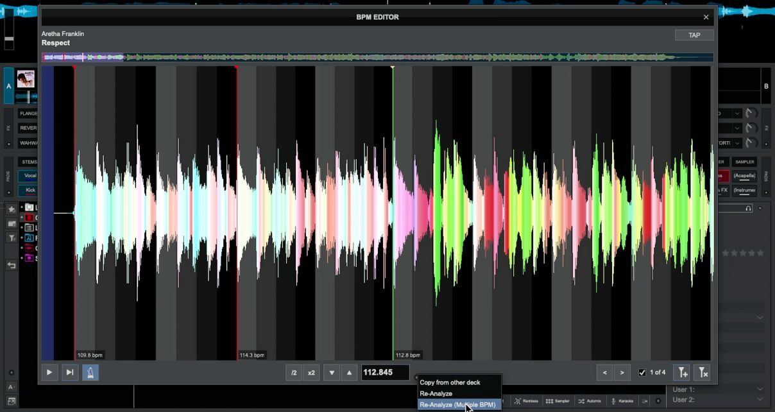Toggle the metronome icon
The image size is (775, 412).
coord(90,372)
